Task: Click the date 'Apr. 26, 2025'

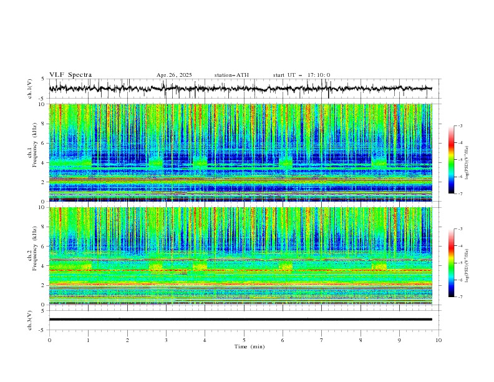Action: click(174, 75)
